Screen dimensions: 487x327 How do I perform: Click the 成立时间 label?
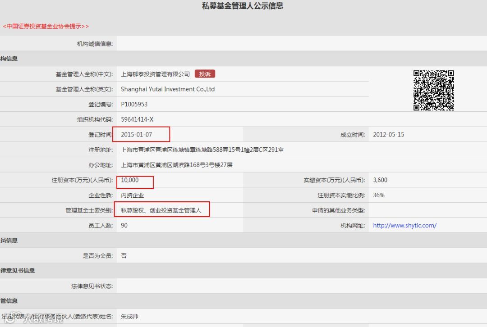353,135
